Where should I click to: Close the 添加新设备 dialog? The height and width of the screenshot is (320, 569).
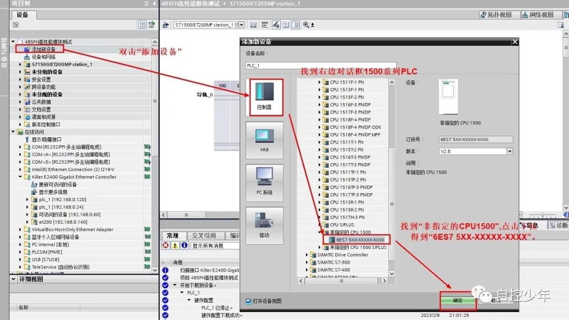515,42
